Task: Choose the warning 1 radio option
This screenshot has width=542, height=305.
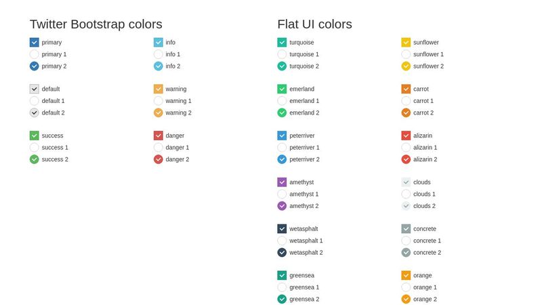Action: 159,101
